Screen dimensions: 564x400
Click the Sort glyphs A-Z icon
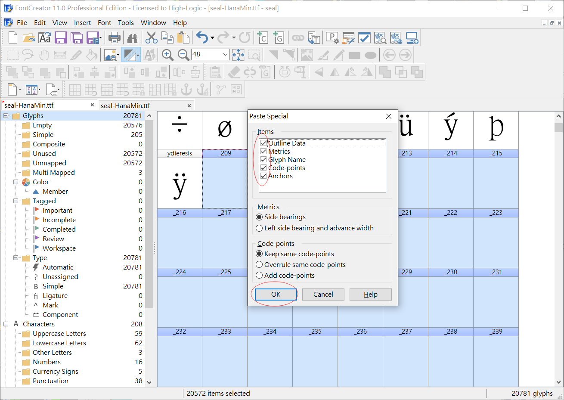click(x=31, y=90)
